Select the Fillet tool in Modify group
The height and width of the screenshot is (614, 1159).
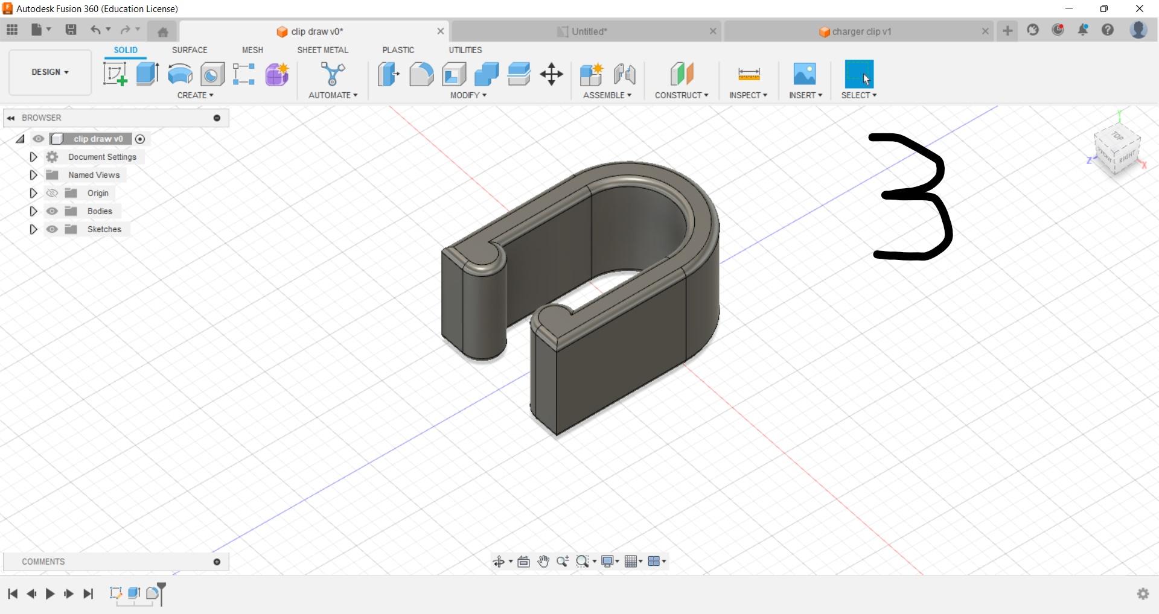(x=421, y=74)
